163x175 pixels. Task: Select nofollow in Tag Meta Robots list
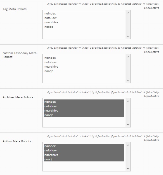coord(84,18)
